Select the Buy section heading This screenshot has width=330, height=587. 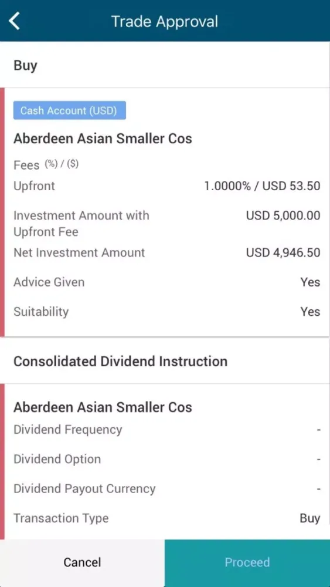coord(25,66)
